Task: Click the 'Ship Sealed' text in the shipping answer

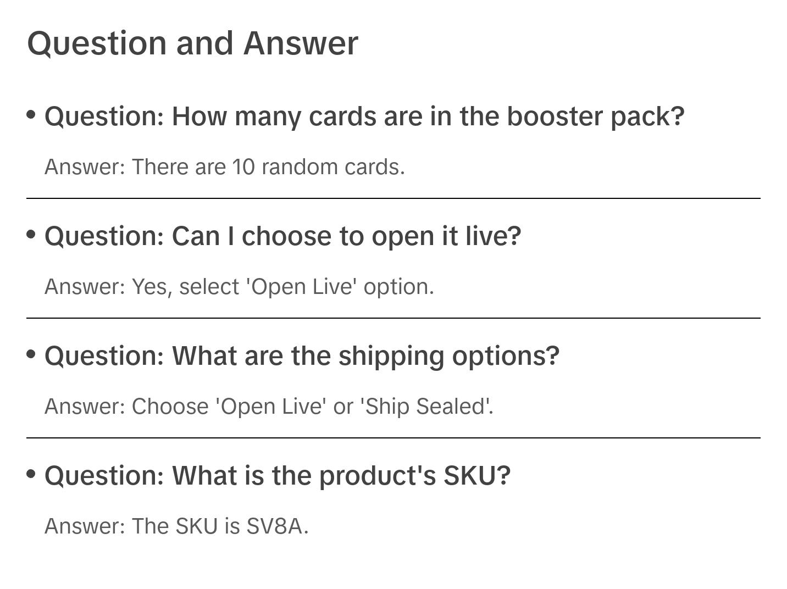Action: coord(426,407)
